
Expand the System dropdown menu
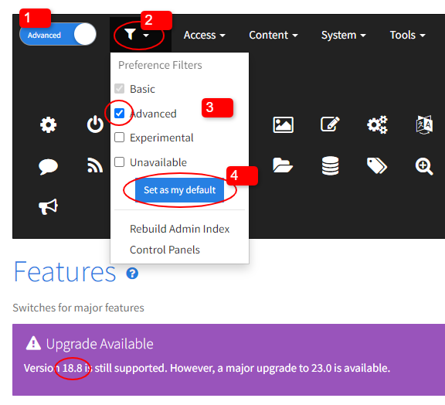pyautogui.click(x=343, y=35)
